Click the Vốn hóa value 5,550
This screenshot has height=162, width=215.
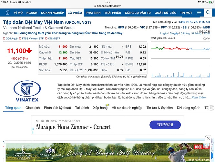pyautogui.click(x=64, y=70)
